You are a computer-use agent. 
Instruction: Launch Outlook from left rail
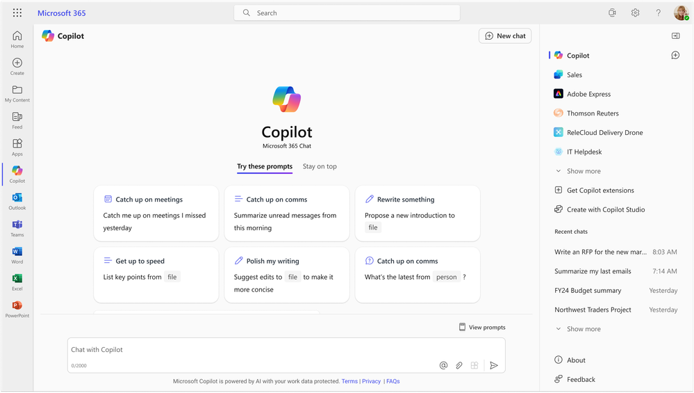coord(17,201)
